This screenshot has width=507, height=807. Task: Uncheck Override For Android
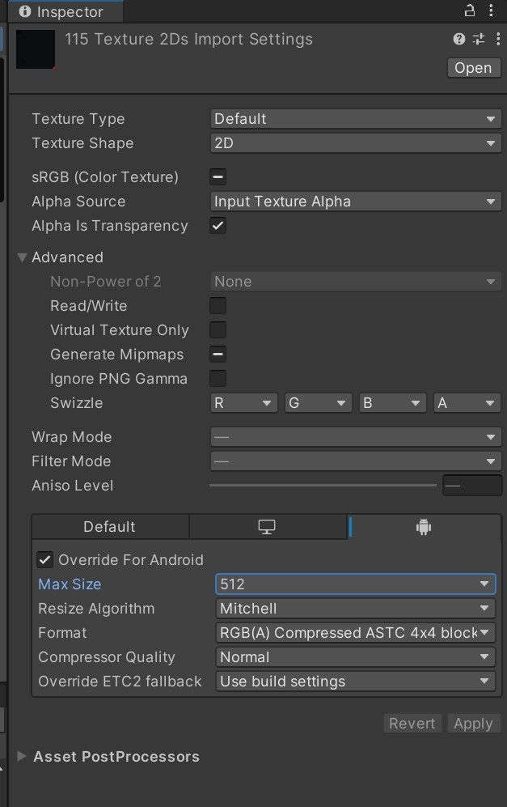point(45,560)
